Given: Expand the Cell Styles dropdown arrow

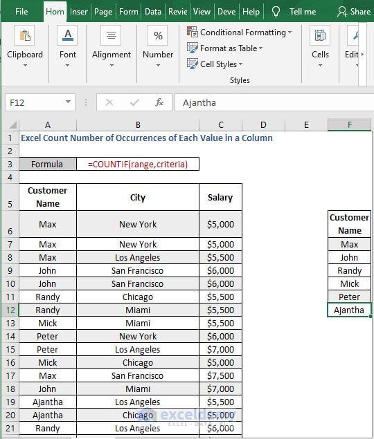Looking at the screenshot, I should click(x=240, y=64).
